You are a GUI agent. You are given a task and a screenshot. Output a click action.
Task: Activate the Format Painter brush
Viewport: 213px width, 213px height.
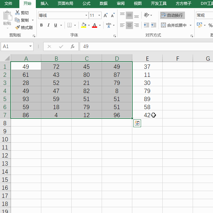tap(17, 27)
